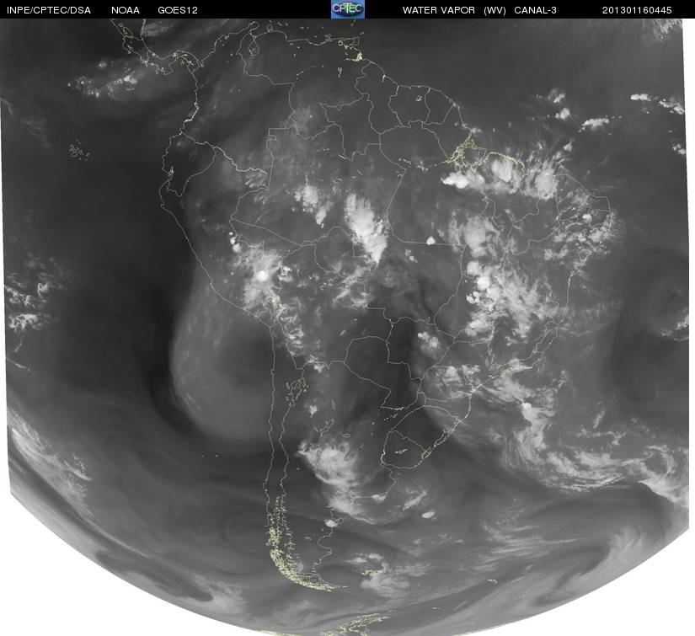
Task: Click the (WV) abbreviation text
Action: [x=495, y=10]
